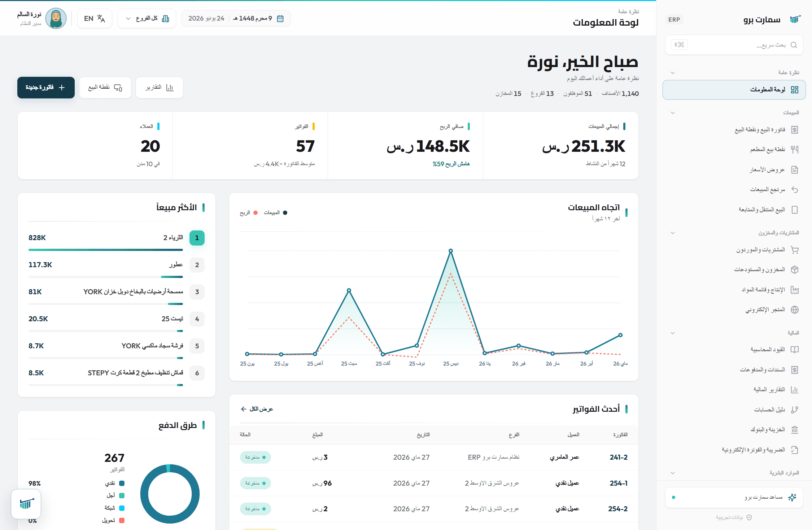Click the ERP badge in sidebar header
This screenshot has height=530, width=812.
point(674,19)
